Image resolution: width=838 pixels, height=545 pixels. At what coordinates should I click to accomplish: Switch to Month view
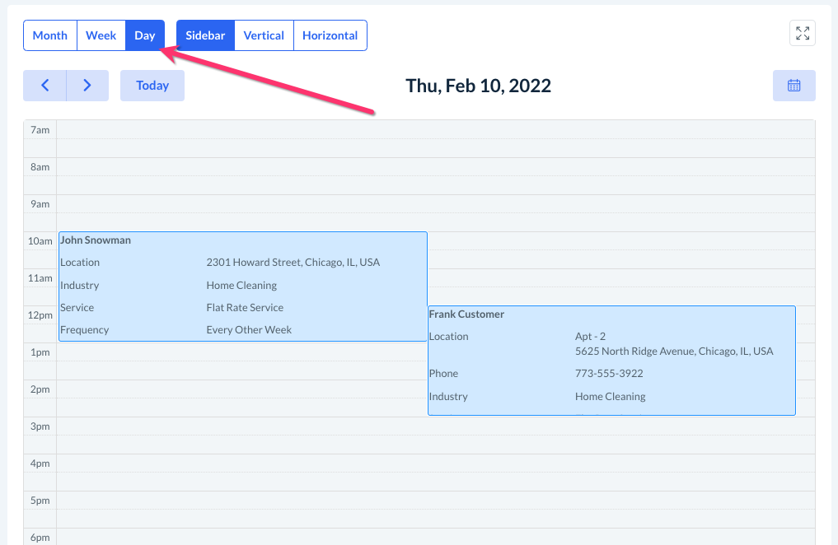(x=50, y=35)
